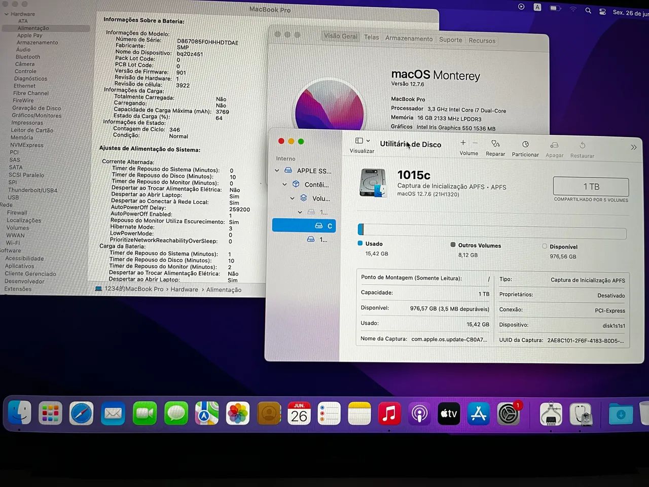
Task: Open Podcasts in the Dock
Action: click(x=419, y=414)
